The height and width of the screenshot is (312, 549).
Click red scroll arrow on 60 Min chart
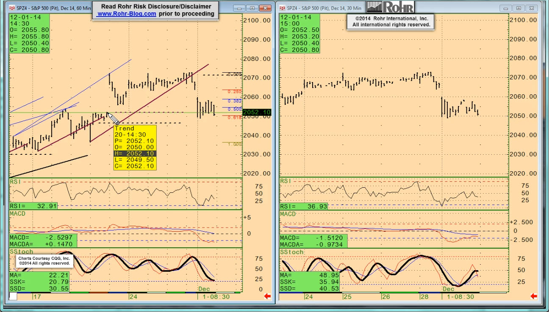267,296
